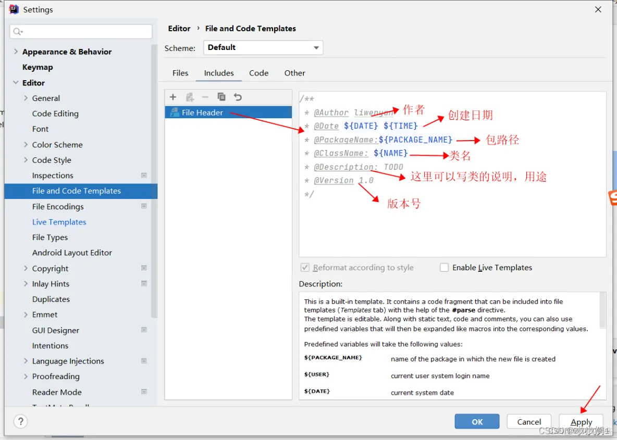Expand the Code Style node
The image size is (617, 440).
coord(26,160)
